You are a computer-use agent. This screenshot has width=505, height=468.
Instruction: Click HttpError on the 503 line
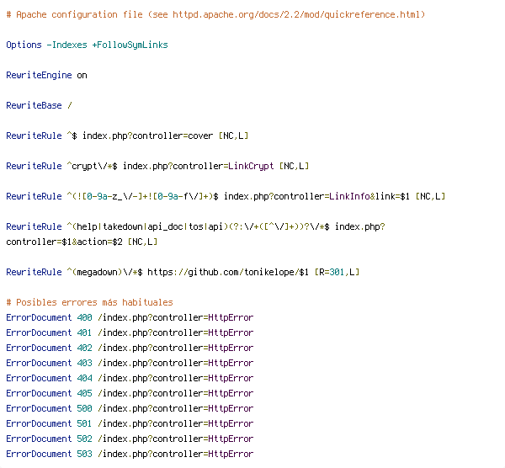231,454
